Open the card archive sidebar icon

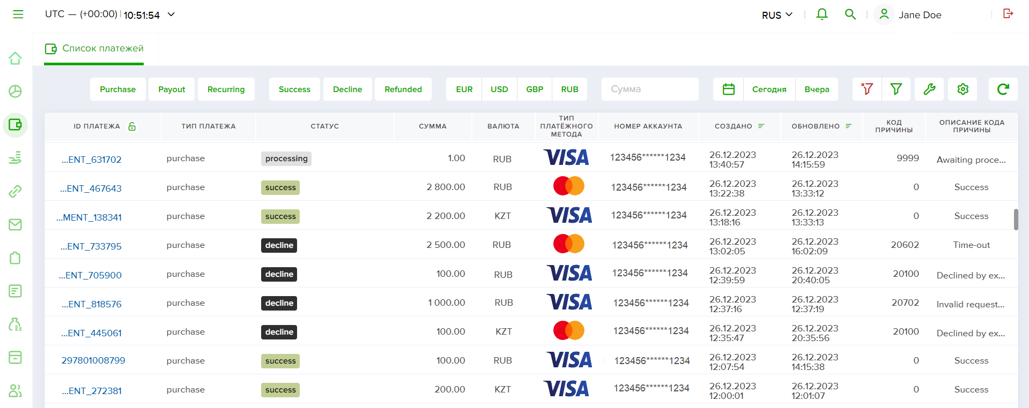[x=16, y=357]
